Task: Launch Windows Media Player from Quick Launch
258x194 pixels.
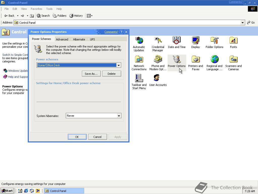Action: (38, 191)
